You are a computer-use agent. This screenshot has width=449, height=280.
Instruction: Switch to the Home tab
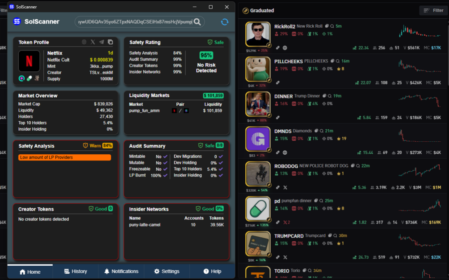point(30,272)
